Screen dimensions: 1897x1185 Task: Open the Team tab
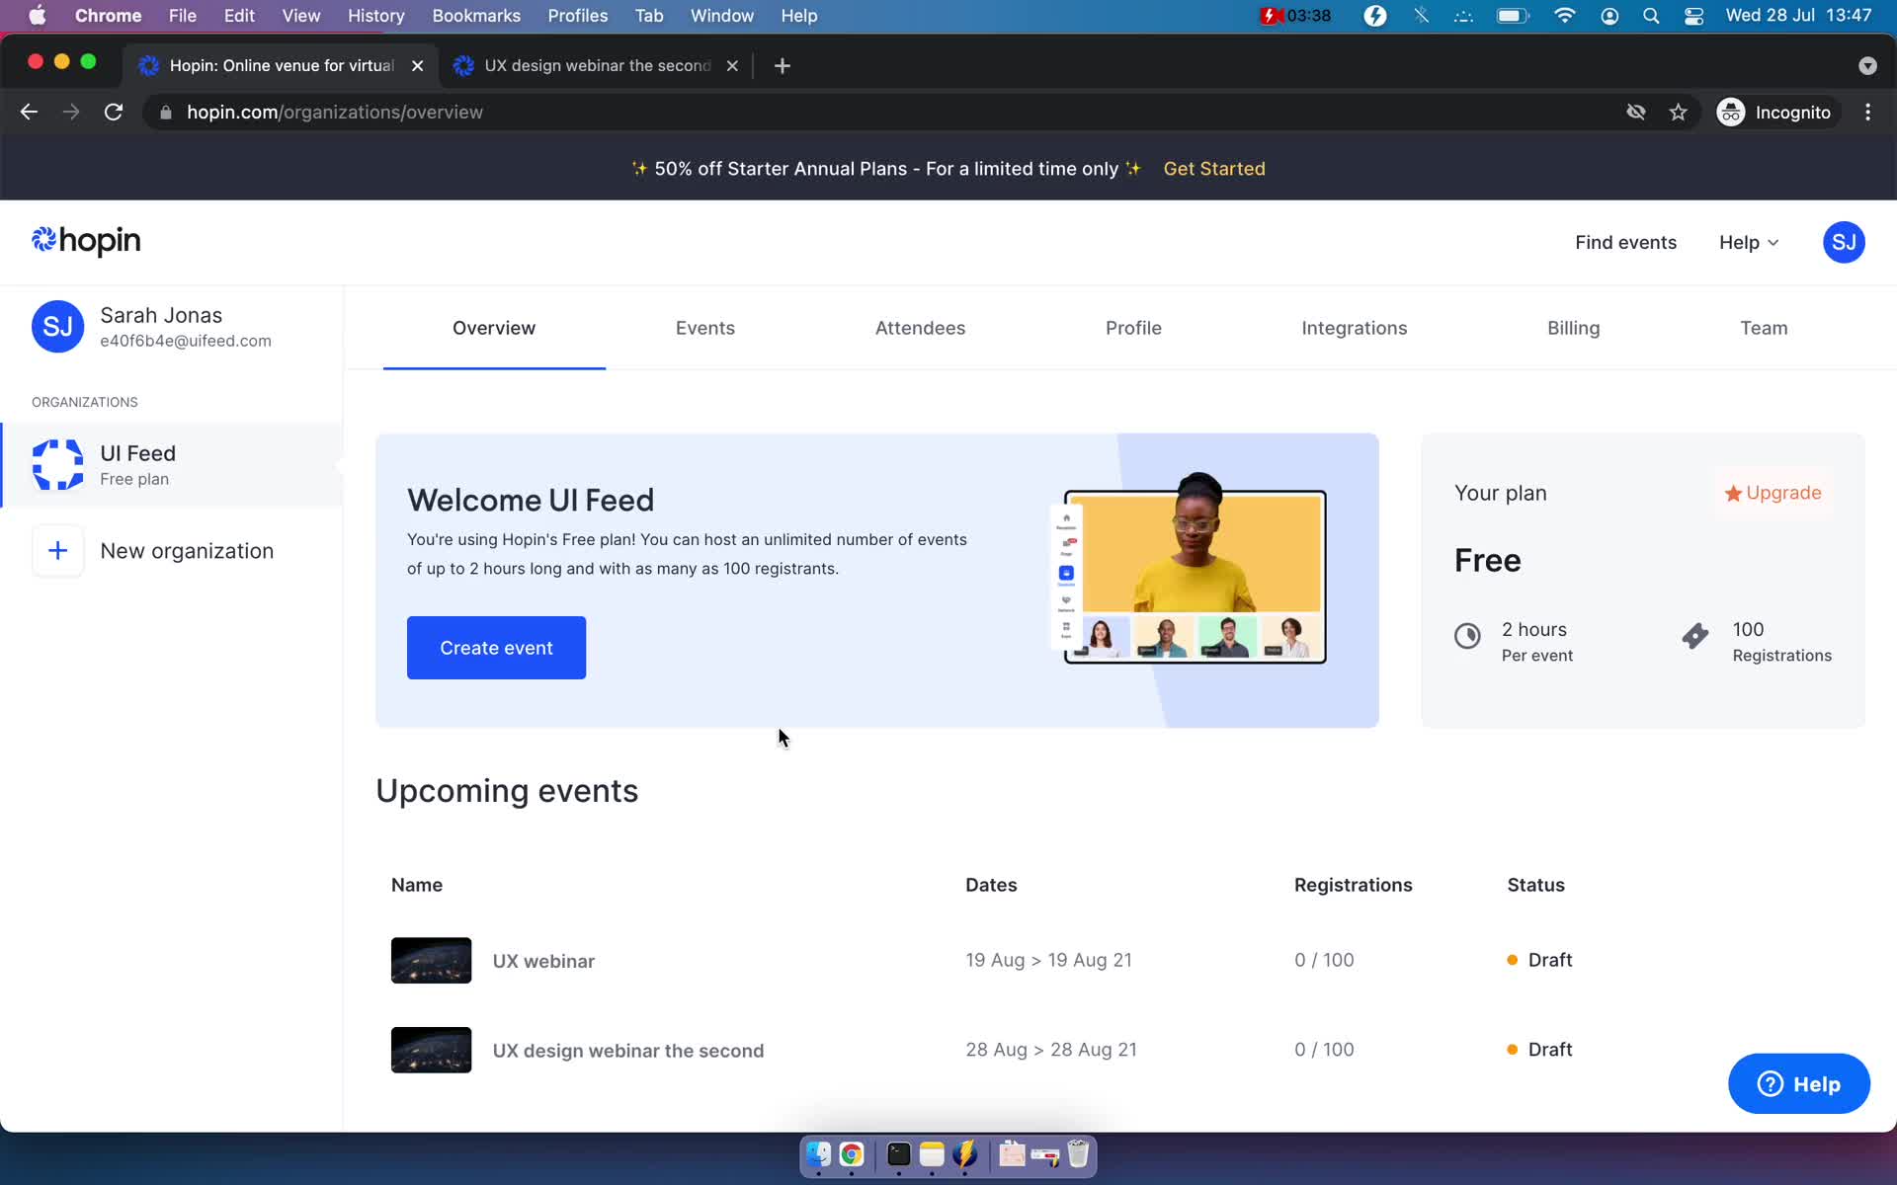pos(1764,328)
